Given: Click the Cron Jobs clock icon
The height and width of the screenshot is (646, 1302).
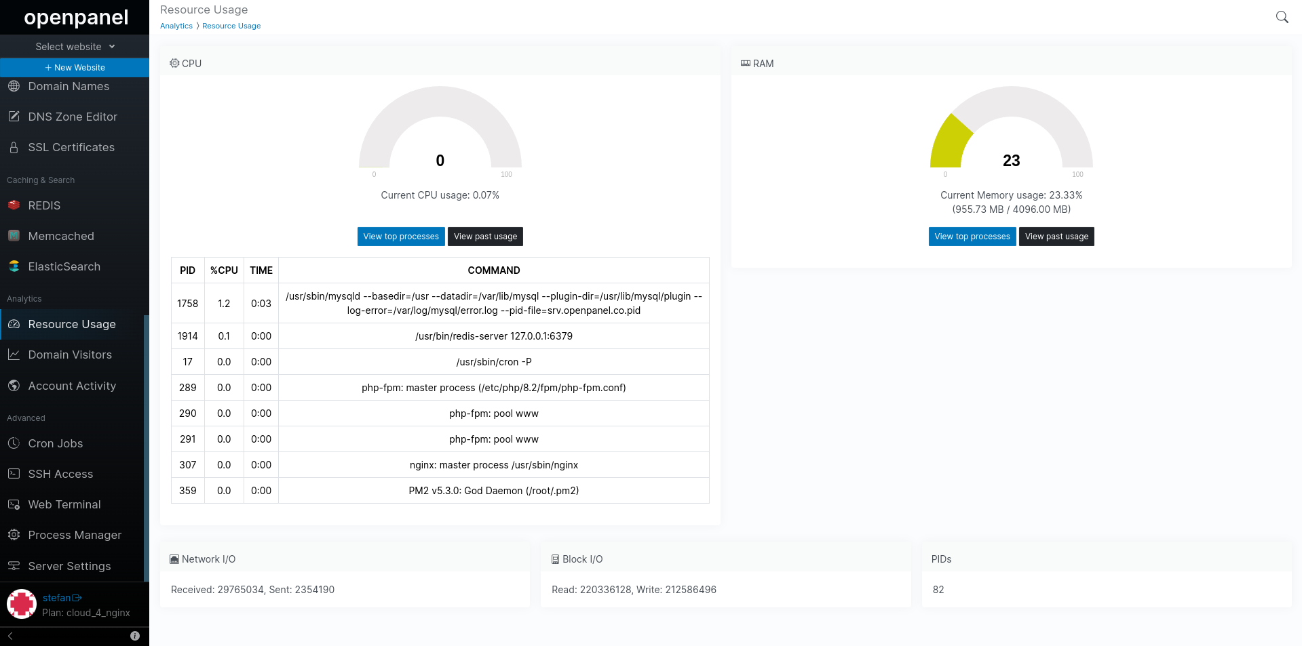Looking at the screenshot, I should pos(14,443).
